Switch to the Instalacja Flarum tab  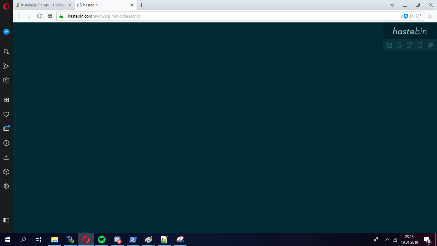43,5
